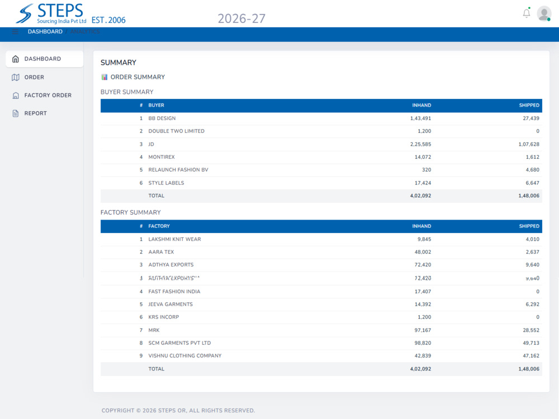Select KRS INCORP factory

(321, 317)
